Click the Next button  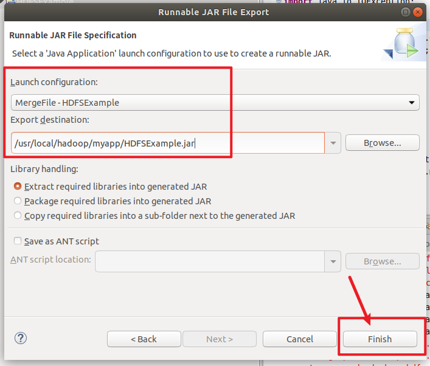coord(219,339)
